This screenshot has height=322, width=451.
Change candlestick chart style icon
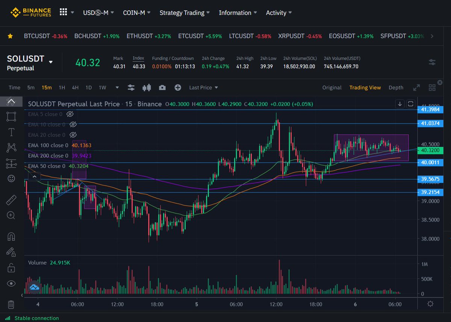[147, 88]
